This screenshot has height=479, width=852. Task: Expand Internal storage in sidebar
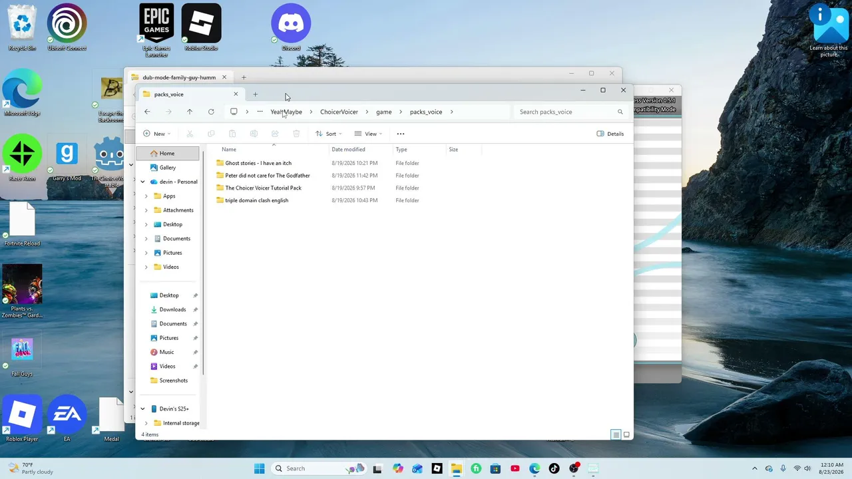[146, 423]
